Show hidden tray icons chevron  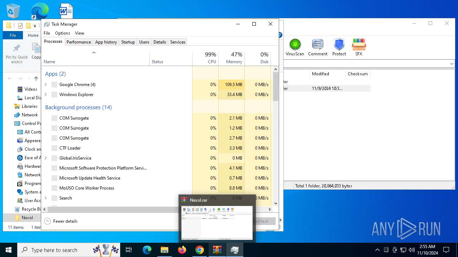click(377, 250)
